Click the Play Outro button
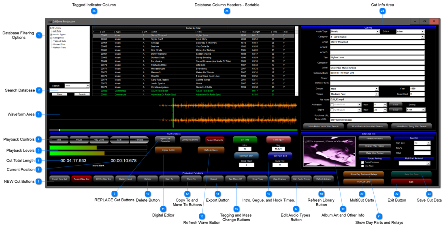This screenshot has height=228, width=445. click(x=99, y=140)
